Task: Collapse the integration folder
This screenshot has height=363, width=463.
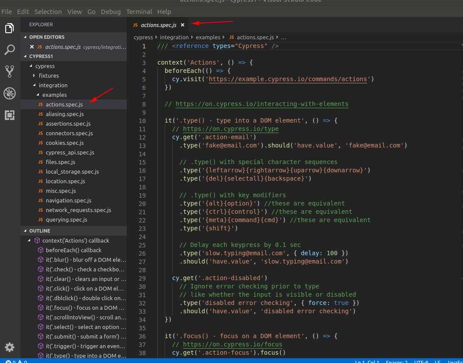Action: pyautogui.click(x=52, y=85)
